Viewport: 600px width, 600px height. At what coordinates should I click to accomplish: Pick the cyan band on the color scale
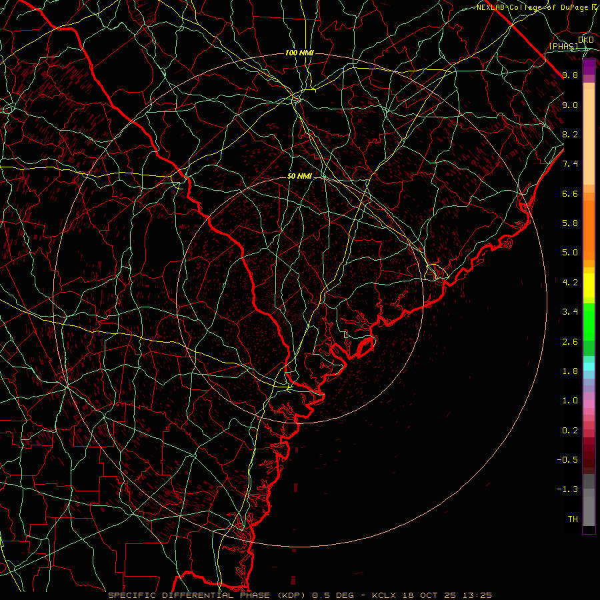(x=589, y=367)
